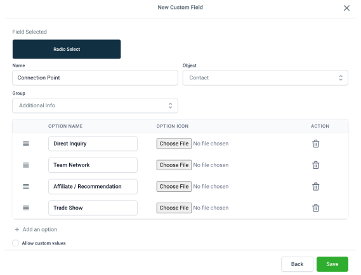Edit the Direct Inquiry option name field
Screen dimensions: 361x275
pyautogui.click(x=93, y=144)
